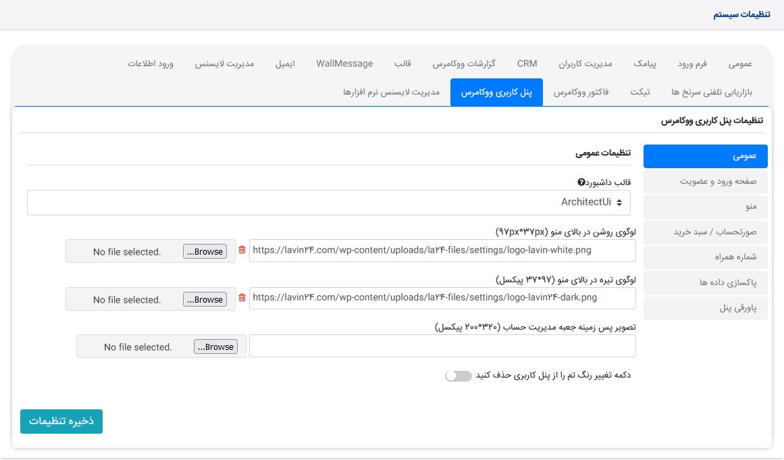The width and height of the screenshot is (784, 460).
Task: Open the صورتحساب / سبد خرید section
Action: (705, 232)
